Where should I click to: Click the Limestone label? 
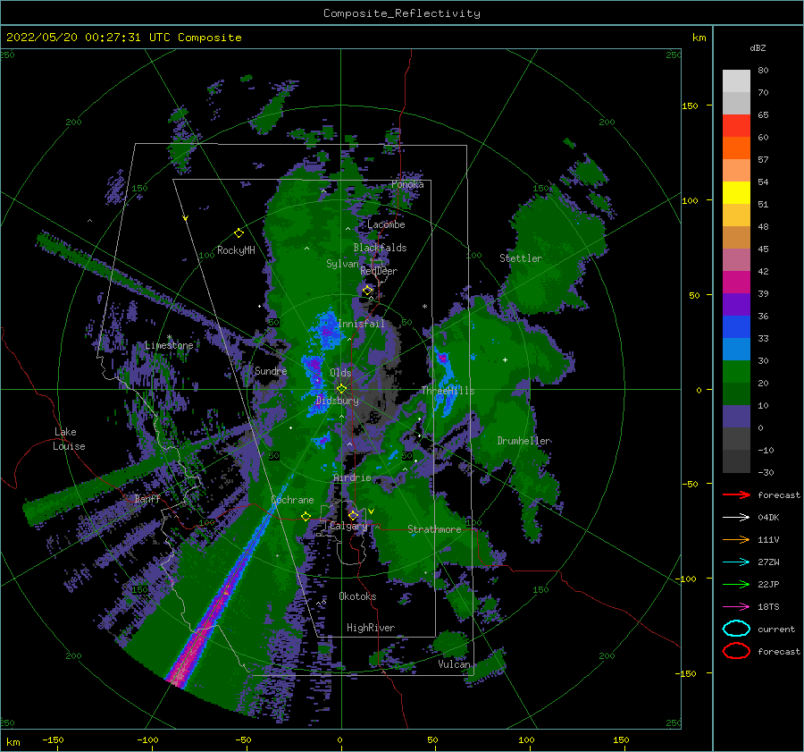click(x=169, y=345)
